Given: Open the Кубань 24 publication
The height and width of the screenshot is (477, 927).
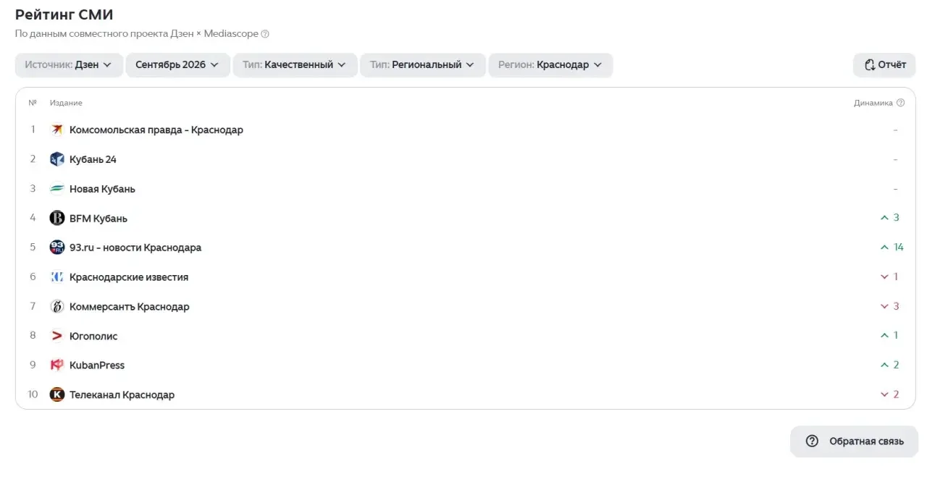Looking at the screenshot, I should 93,159.
